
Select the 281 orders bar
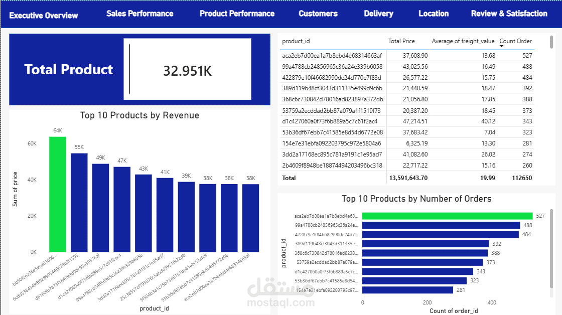click(x=407, y=290)
